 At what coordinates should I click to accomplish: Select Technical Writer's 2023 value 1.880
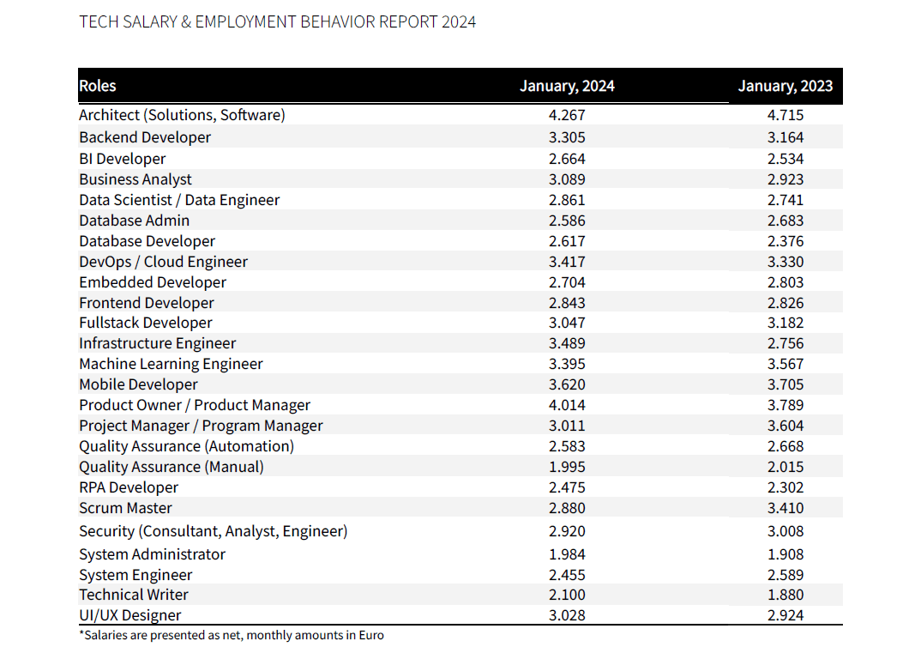pyautogui.click(x=786, y=596)
